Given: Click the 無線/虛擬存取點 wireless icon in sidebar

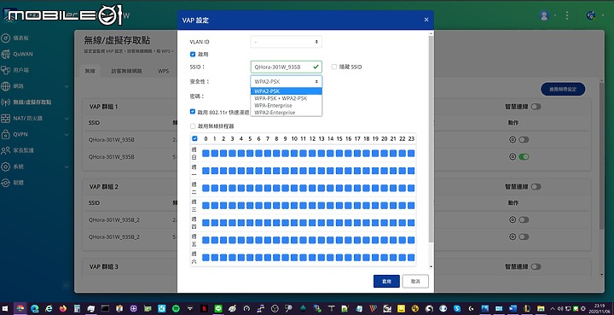Looking at the screenshot, I should tap(5, 102).
